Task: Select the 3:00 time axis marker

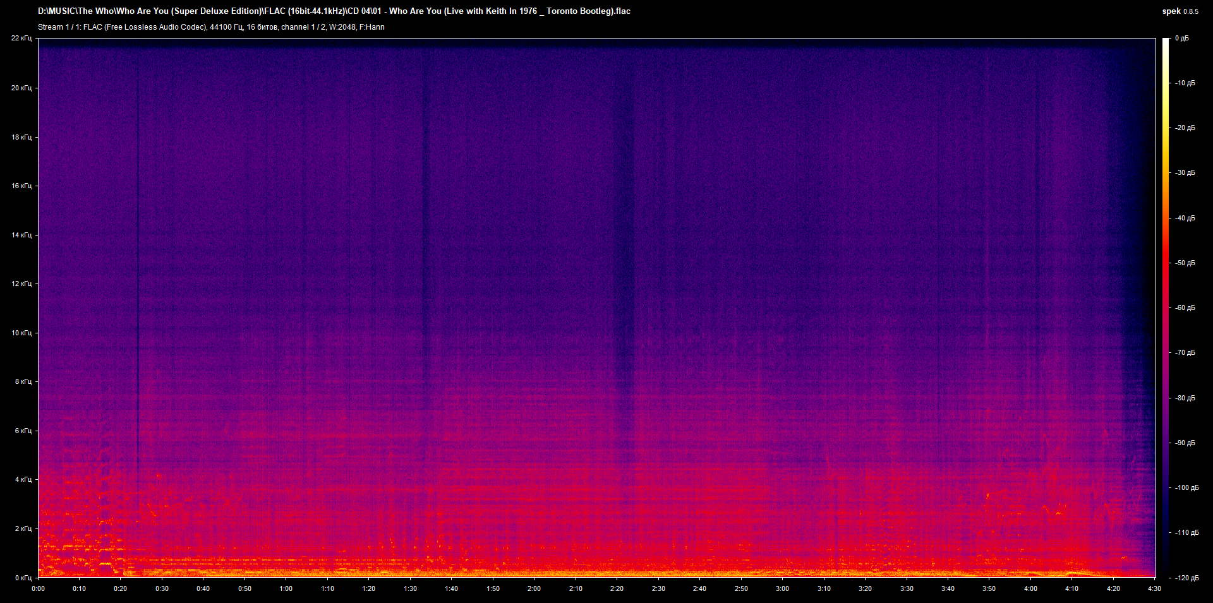Action: pos(782,588)
